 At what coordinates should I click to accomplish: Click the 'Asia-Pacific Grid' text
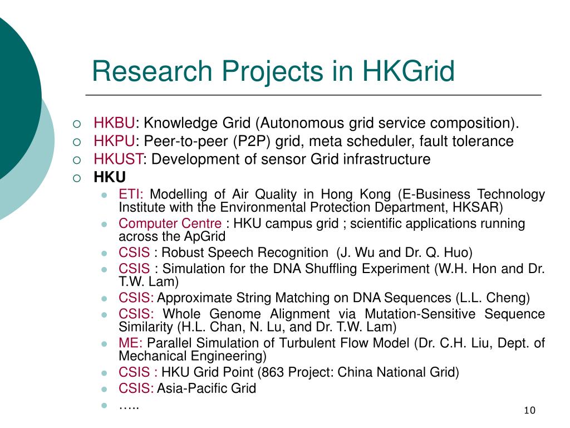pyautogui.click(x=207, y=388)
